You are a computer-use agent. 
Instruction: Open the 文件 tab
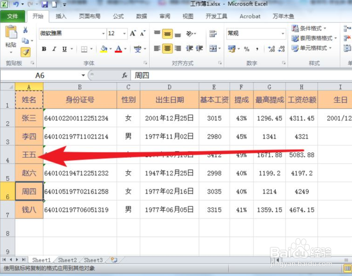pos(12,16)
